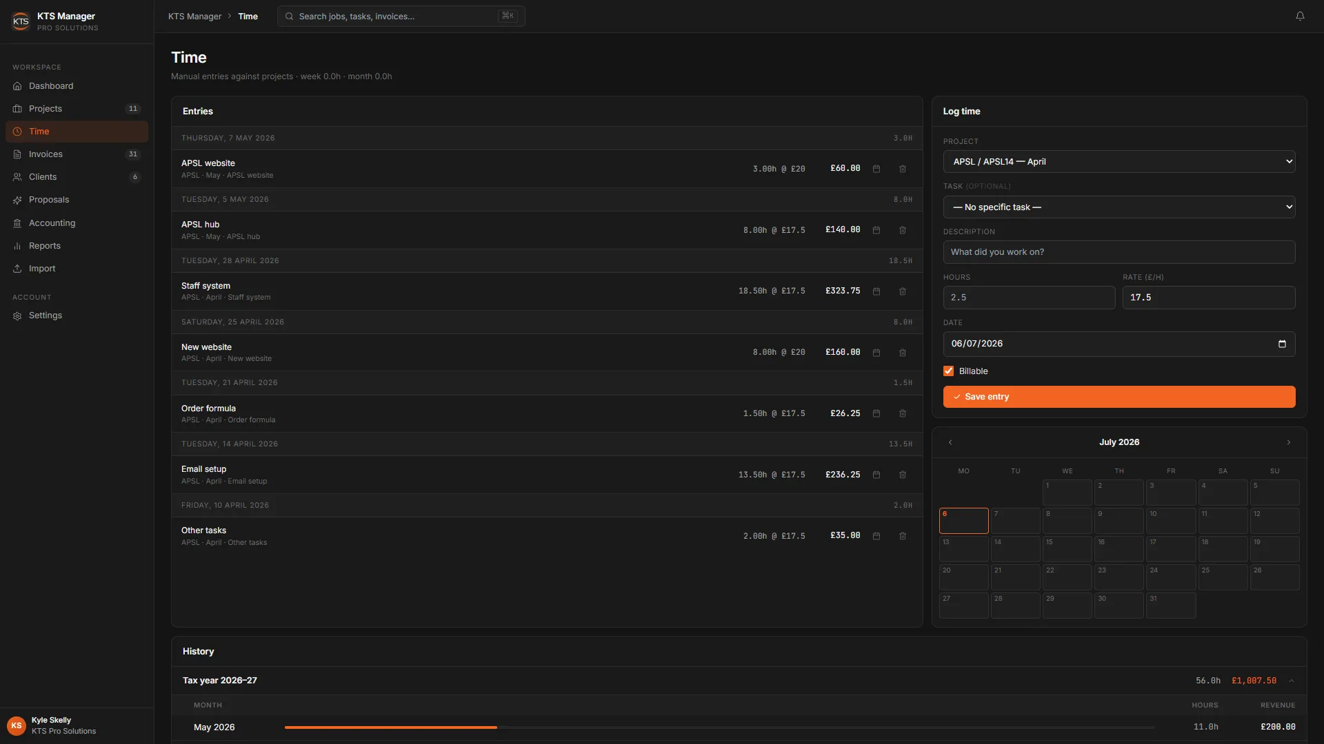
Task: Open Proposals in the sidebar
Action: (77, 200)
